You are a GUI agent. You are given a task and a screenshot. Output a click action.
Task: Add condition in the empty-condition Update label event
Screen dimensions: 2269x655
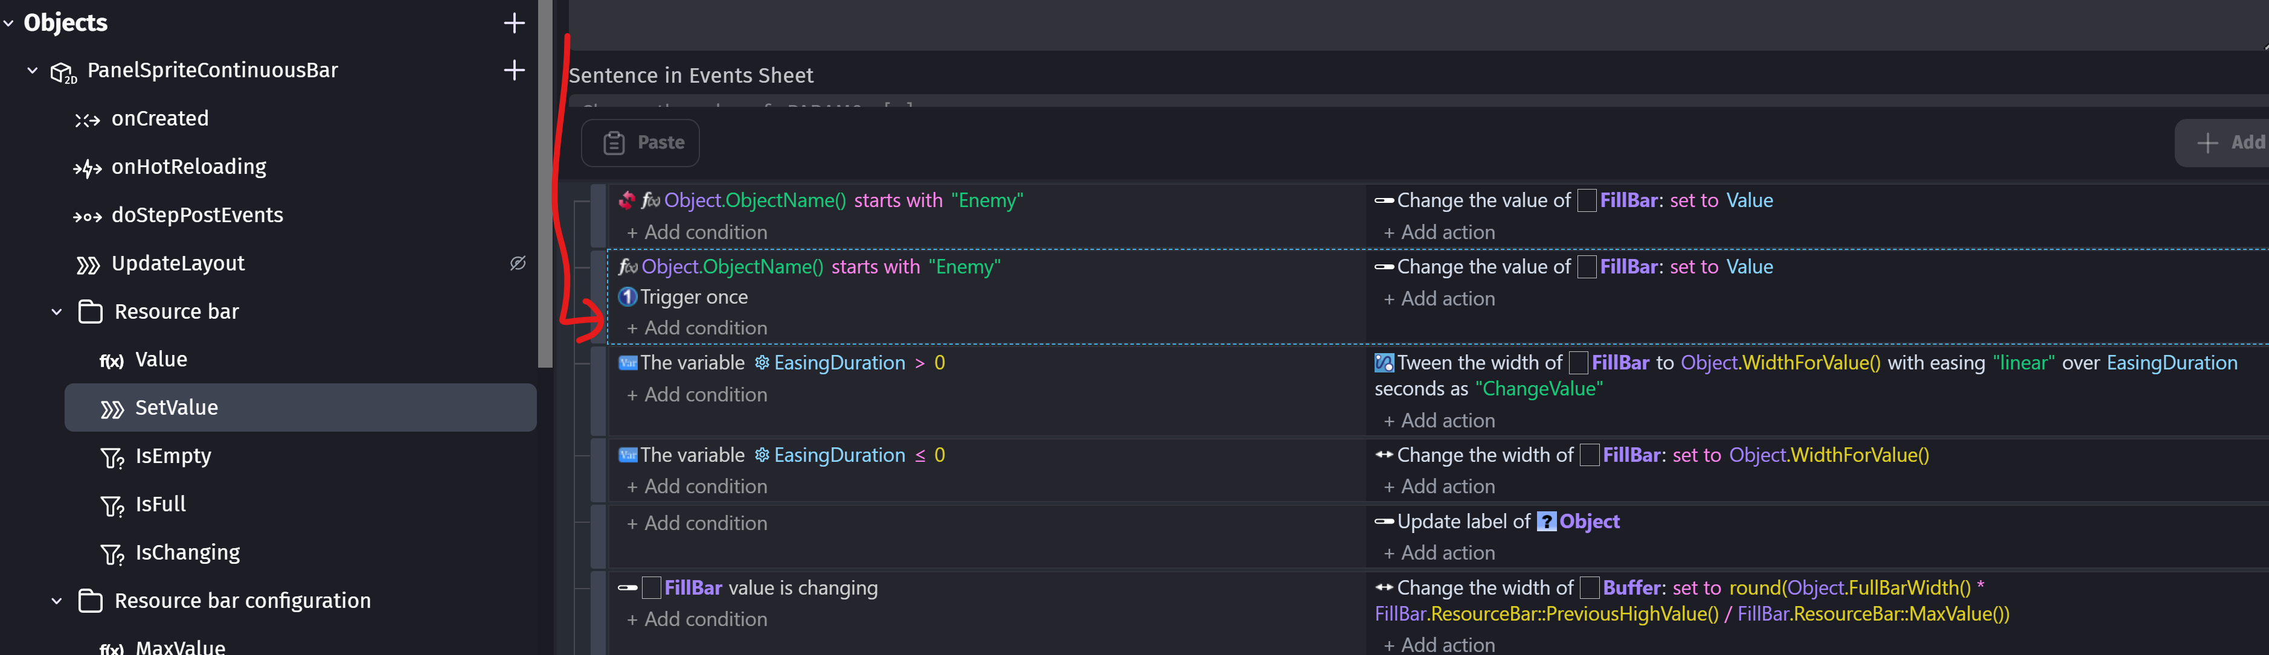[697, 523]
